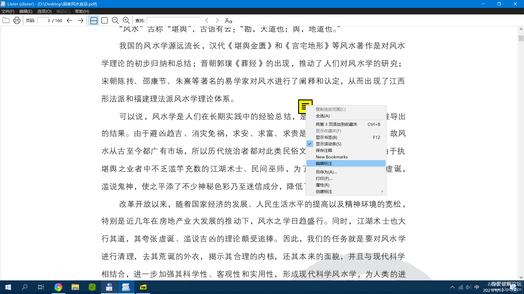Screen dimensions: 524x294
Task: Switch to Lister app in taskbar
Action: pos(126,287)
